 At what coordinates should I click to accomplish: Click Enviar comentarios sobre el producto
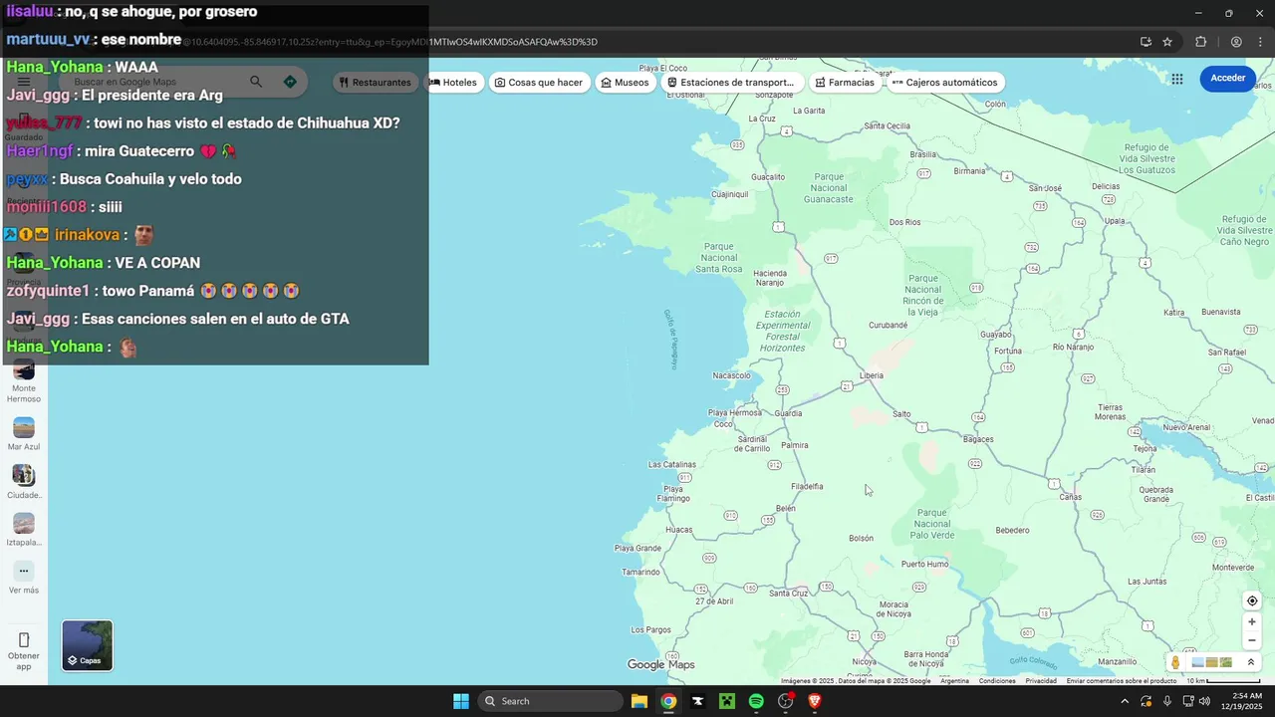pyautogui.click(x=1121, y=681)
